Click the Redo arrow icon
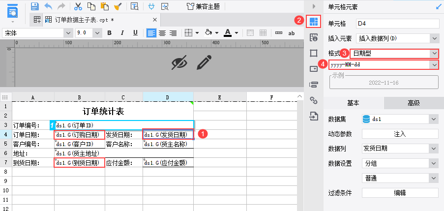 [61, 6]
